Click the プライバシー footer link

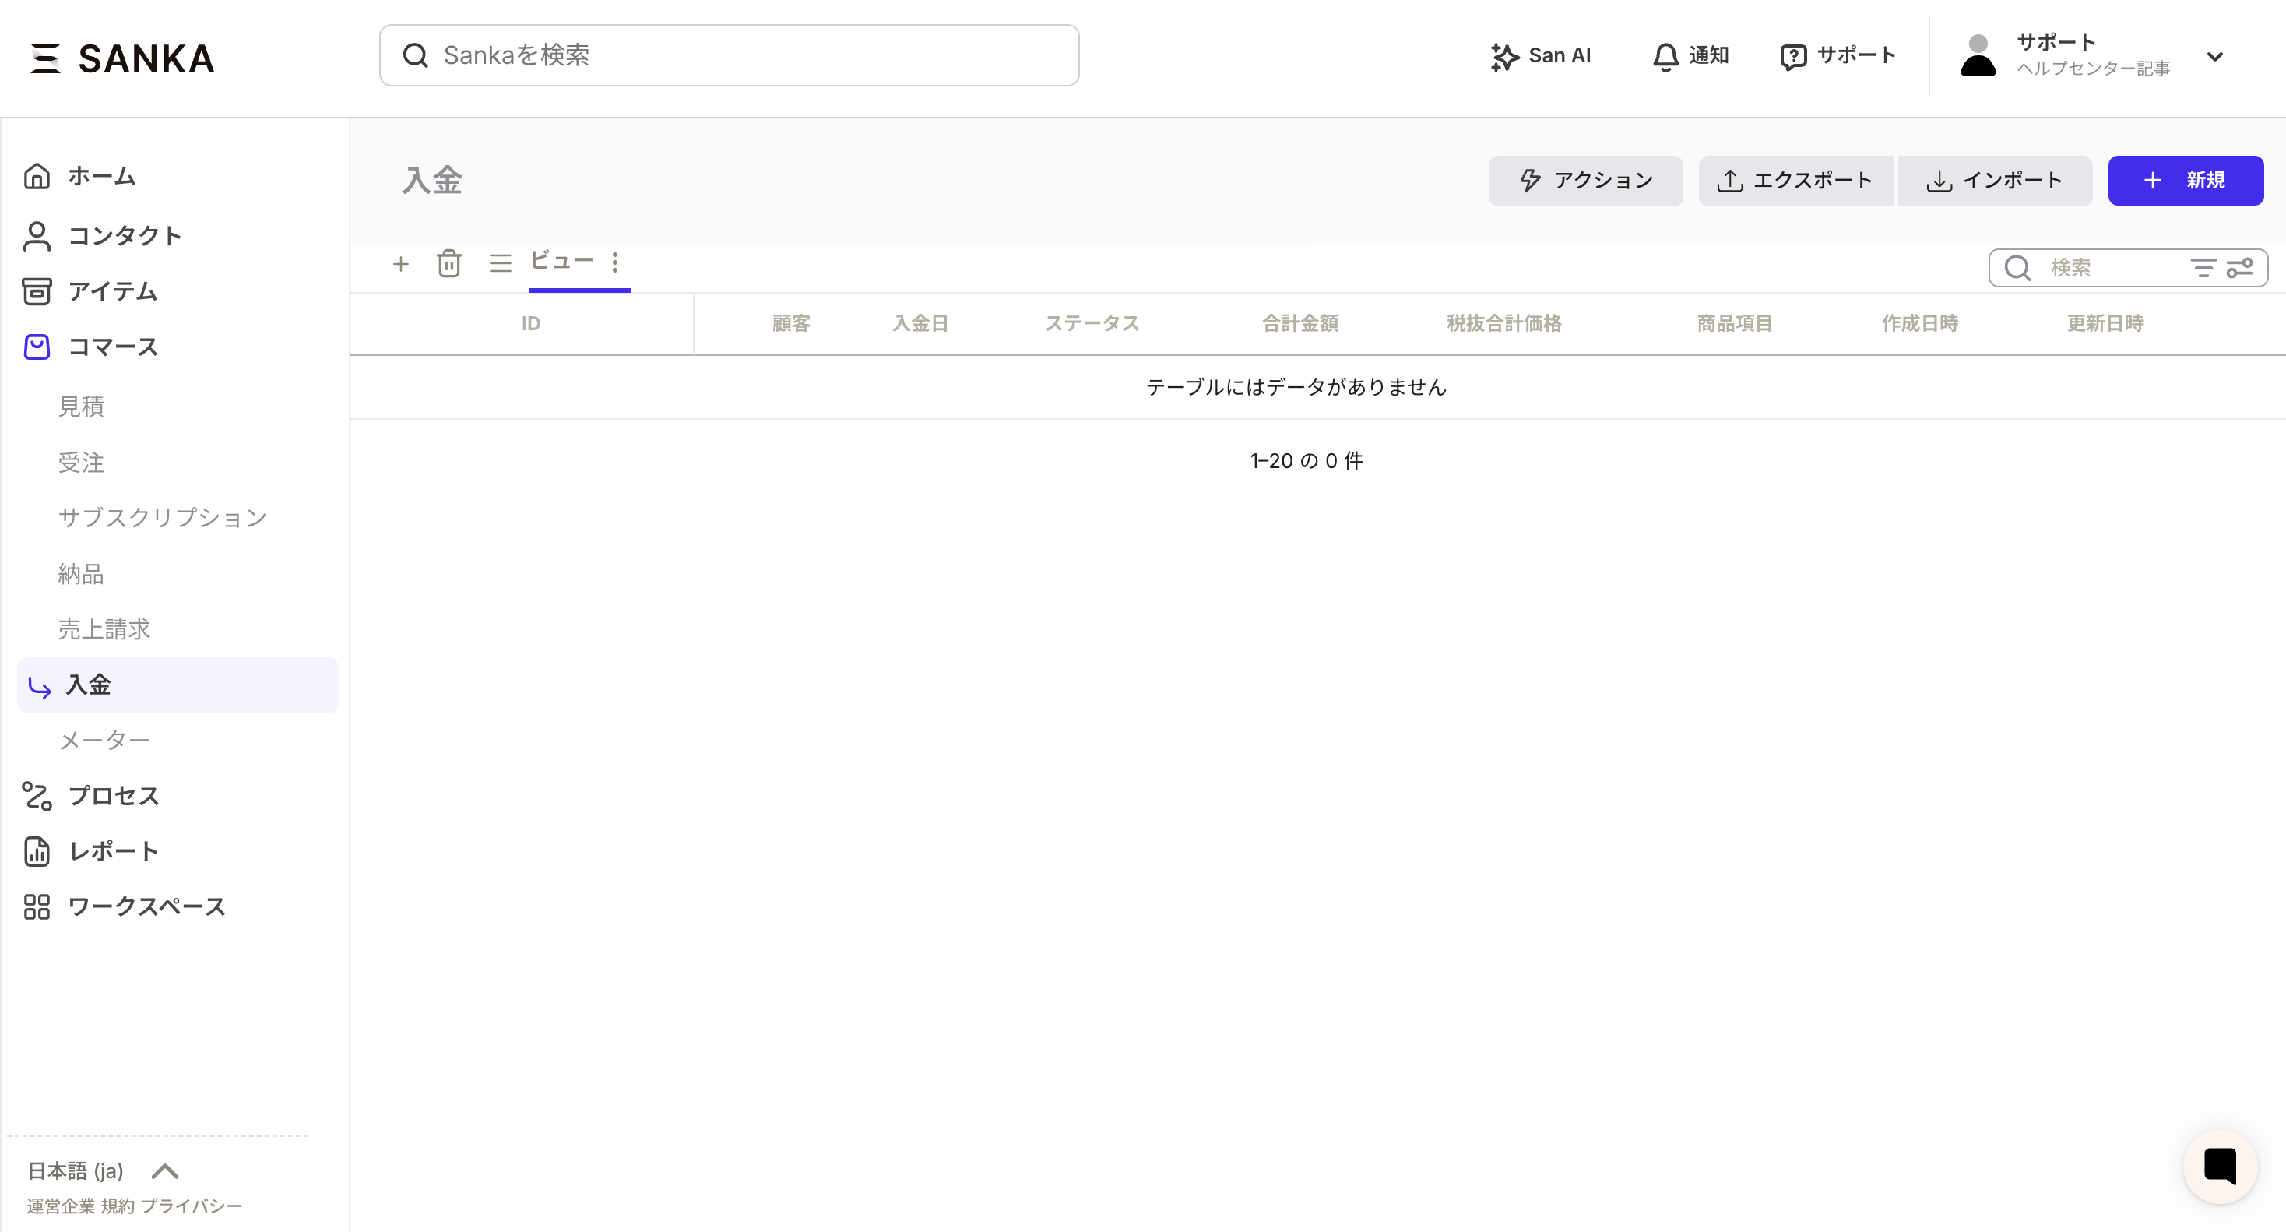[x=192, y=1206]
